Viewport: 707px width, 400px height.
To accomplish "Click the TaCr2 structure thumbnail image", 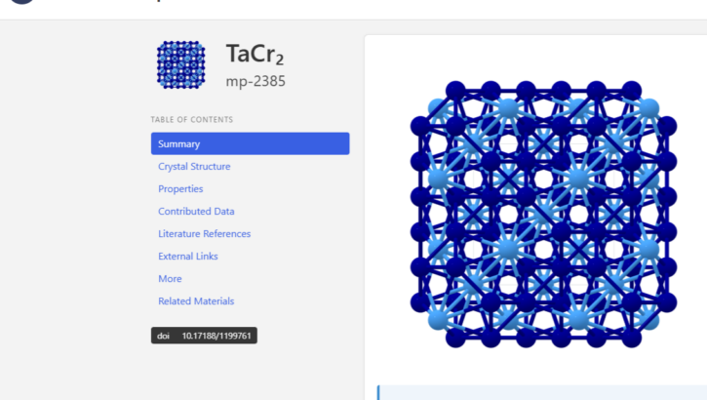I will click(180, 64).
